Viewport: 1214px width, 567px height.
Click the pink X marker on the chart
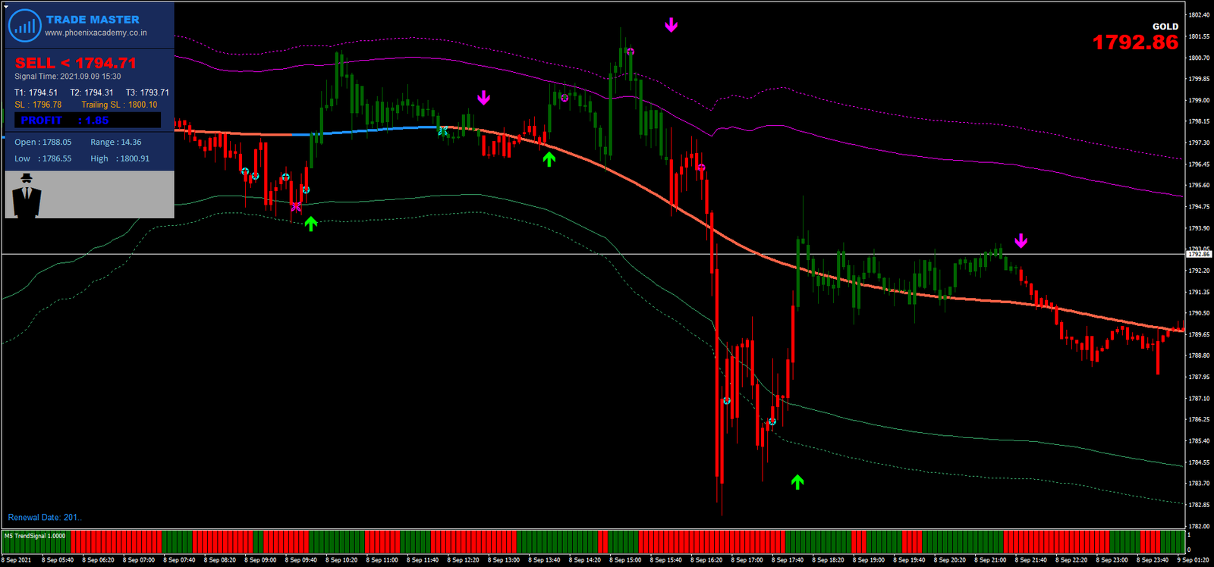coord(296,207)
